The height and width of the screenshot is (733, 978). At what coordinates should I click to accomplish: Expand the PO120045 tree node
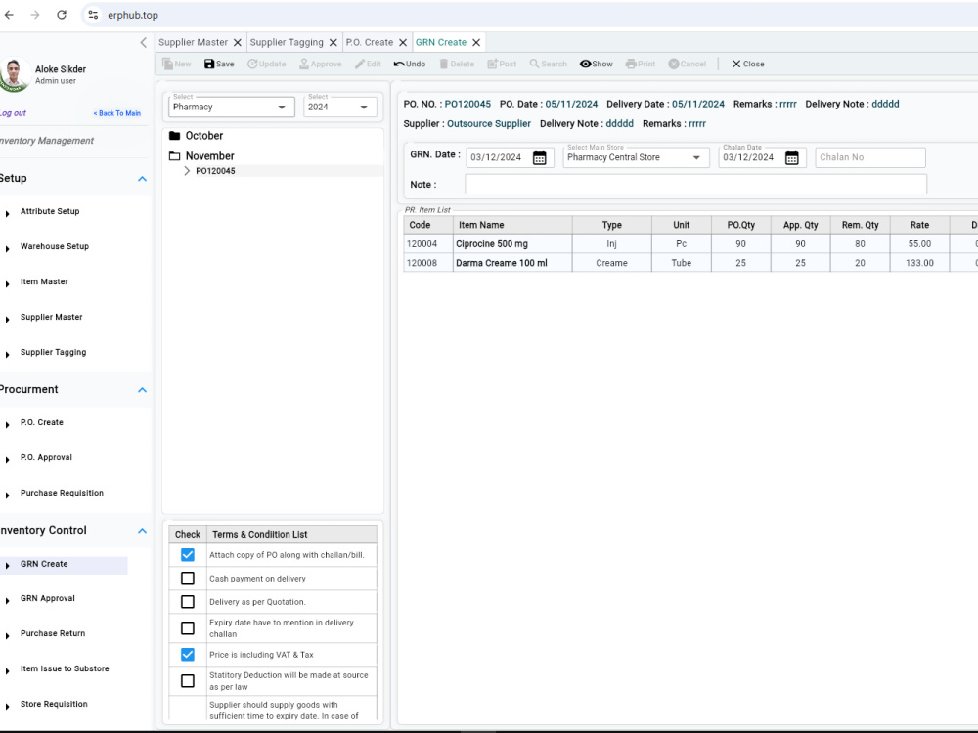pos(187,171)
